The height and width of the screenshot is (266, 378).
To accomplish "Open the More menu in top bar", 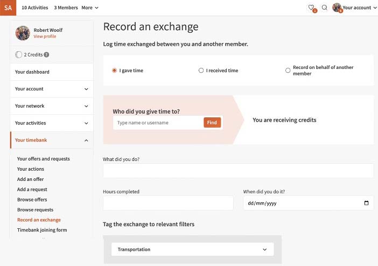I will [90, 8].
